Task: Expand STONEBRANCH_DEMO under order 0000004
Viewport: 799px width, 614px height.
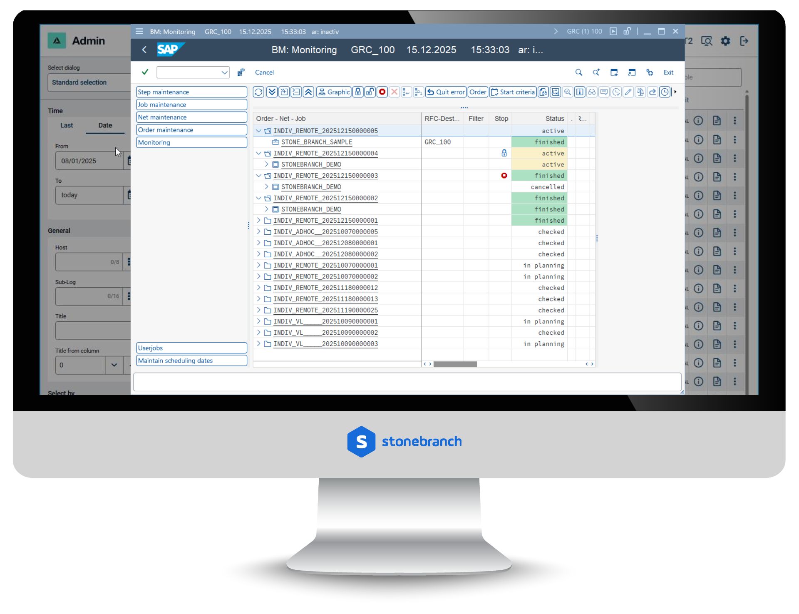Action: pos(266,164)
